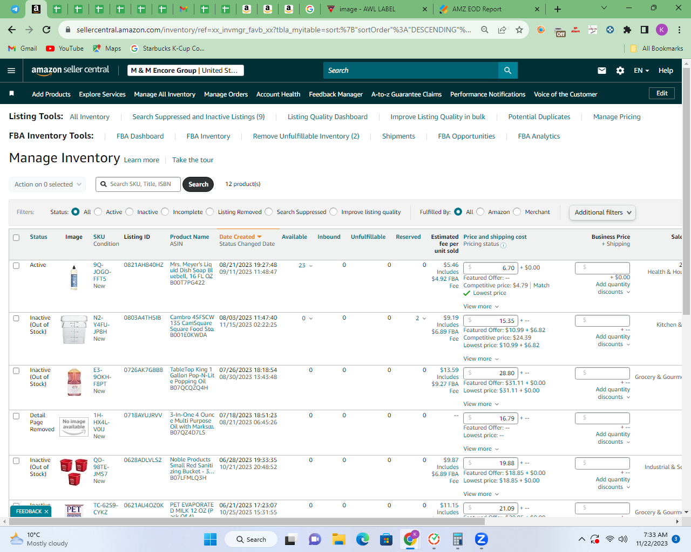Viewport: 691px width, 552px height.
Task: Click the Edit button in the nav bar
Action: tap(662, 93)
